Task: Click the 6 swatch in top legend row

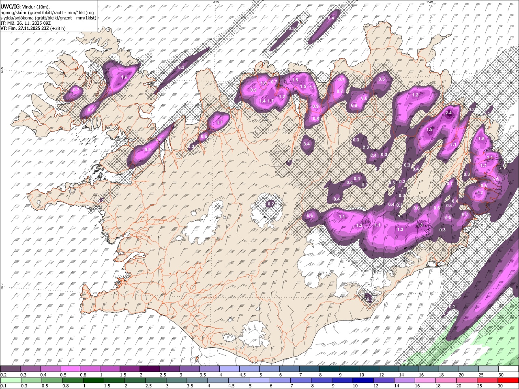Action: point(290,369)
